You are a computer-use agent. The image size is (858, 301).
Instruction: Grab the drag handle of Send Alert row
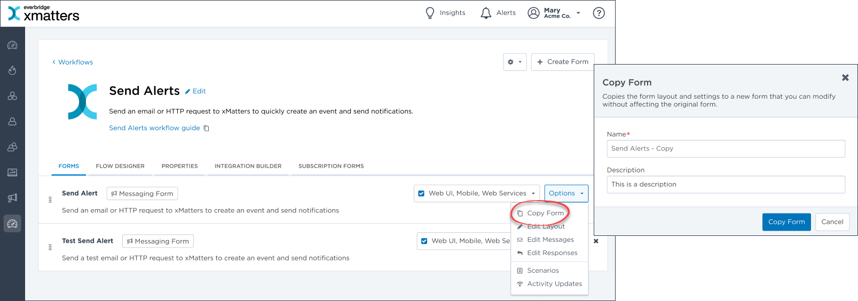(50, 200)
